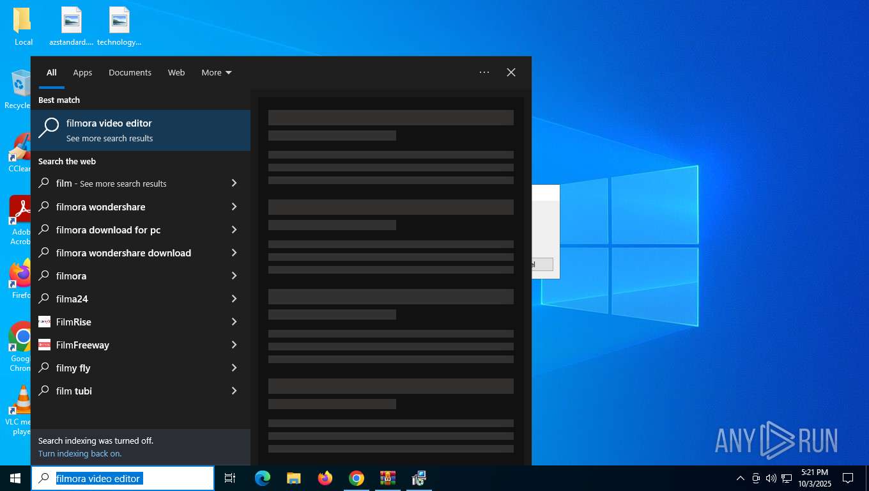Viewport: 869px width, 491px height.
Task: Switch to the Apps search tab
Action: click(x=82, y=73)
